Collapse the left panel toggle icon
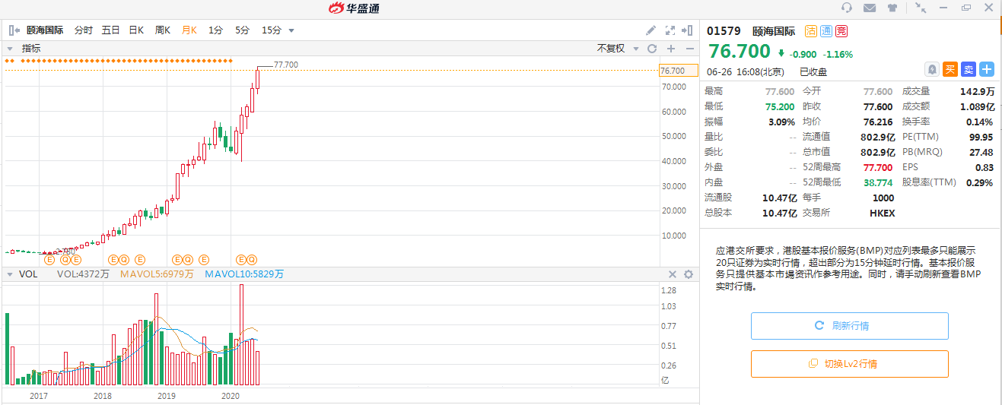Viewport: 1002px width, 405px height. (x=14, y=30)
